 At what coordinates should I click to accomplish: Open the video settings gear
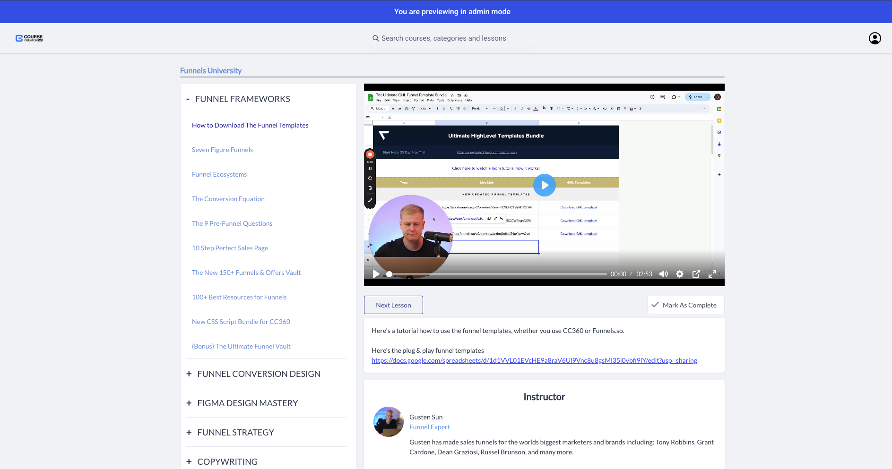(680, 274)
